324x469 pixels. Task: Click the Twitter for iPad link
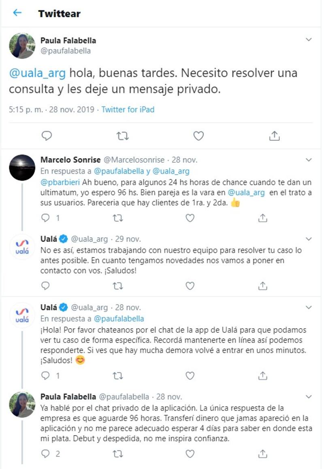click(128, 110)
